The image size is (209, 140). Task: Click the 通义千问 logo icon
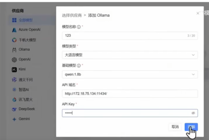[x=14, y=80]
